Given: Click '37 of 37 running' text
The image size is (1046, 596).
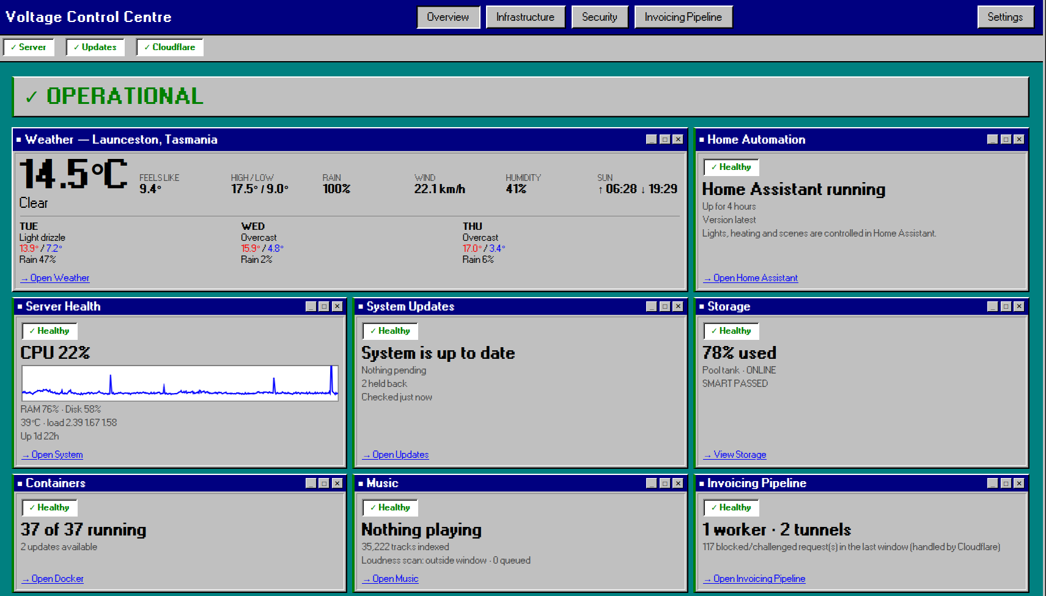Looking at the screenshot, I should click(x=83, y=529).
